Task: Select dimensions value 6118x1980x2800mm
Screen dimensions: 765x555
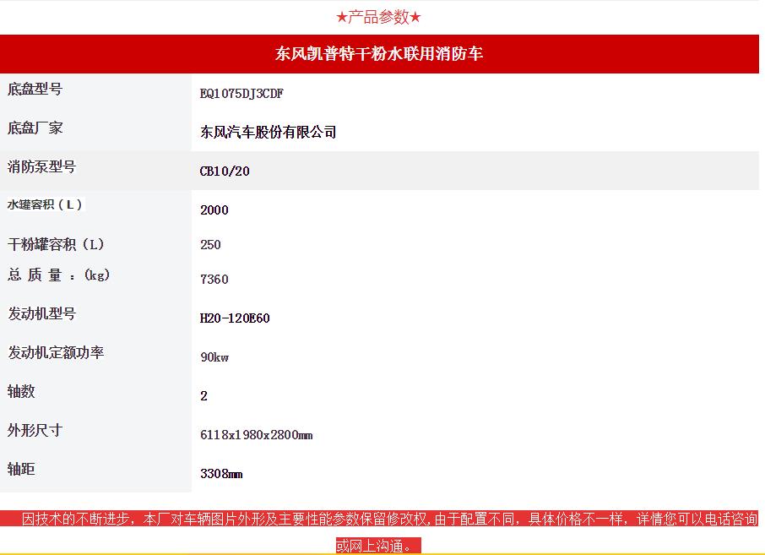Action: pos(256,435)
